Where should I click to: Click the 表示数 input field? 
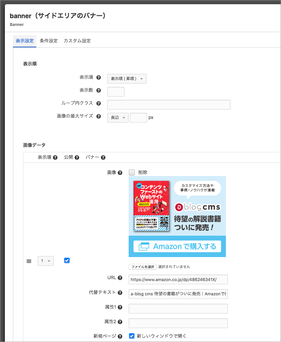coord(116,92)
